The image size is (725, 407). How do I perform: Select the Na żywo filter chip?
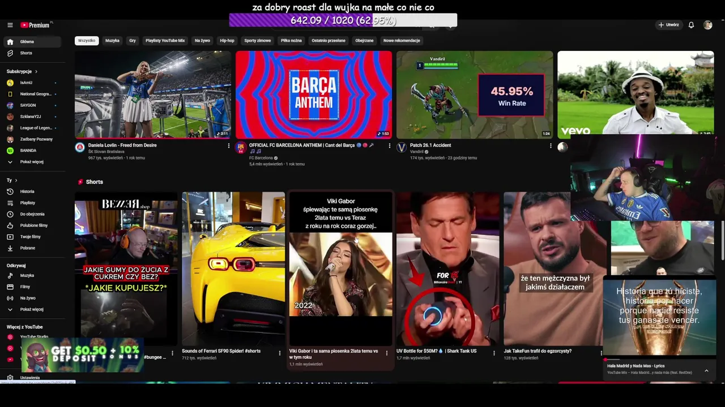(202, 41)
